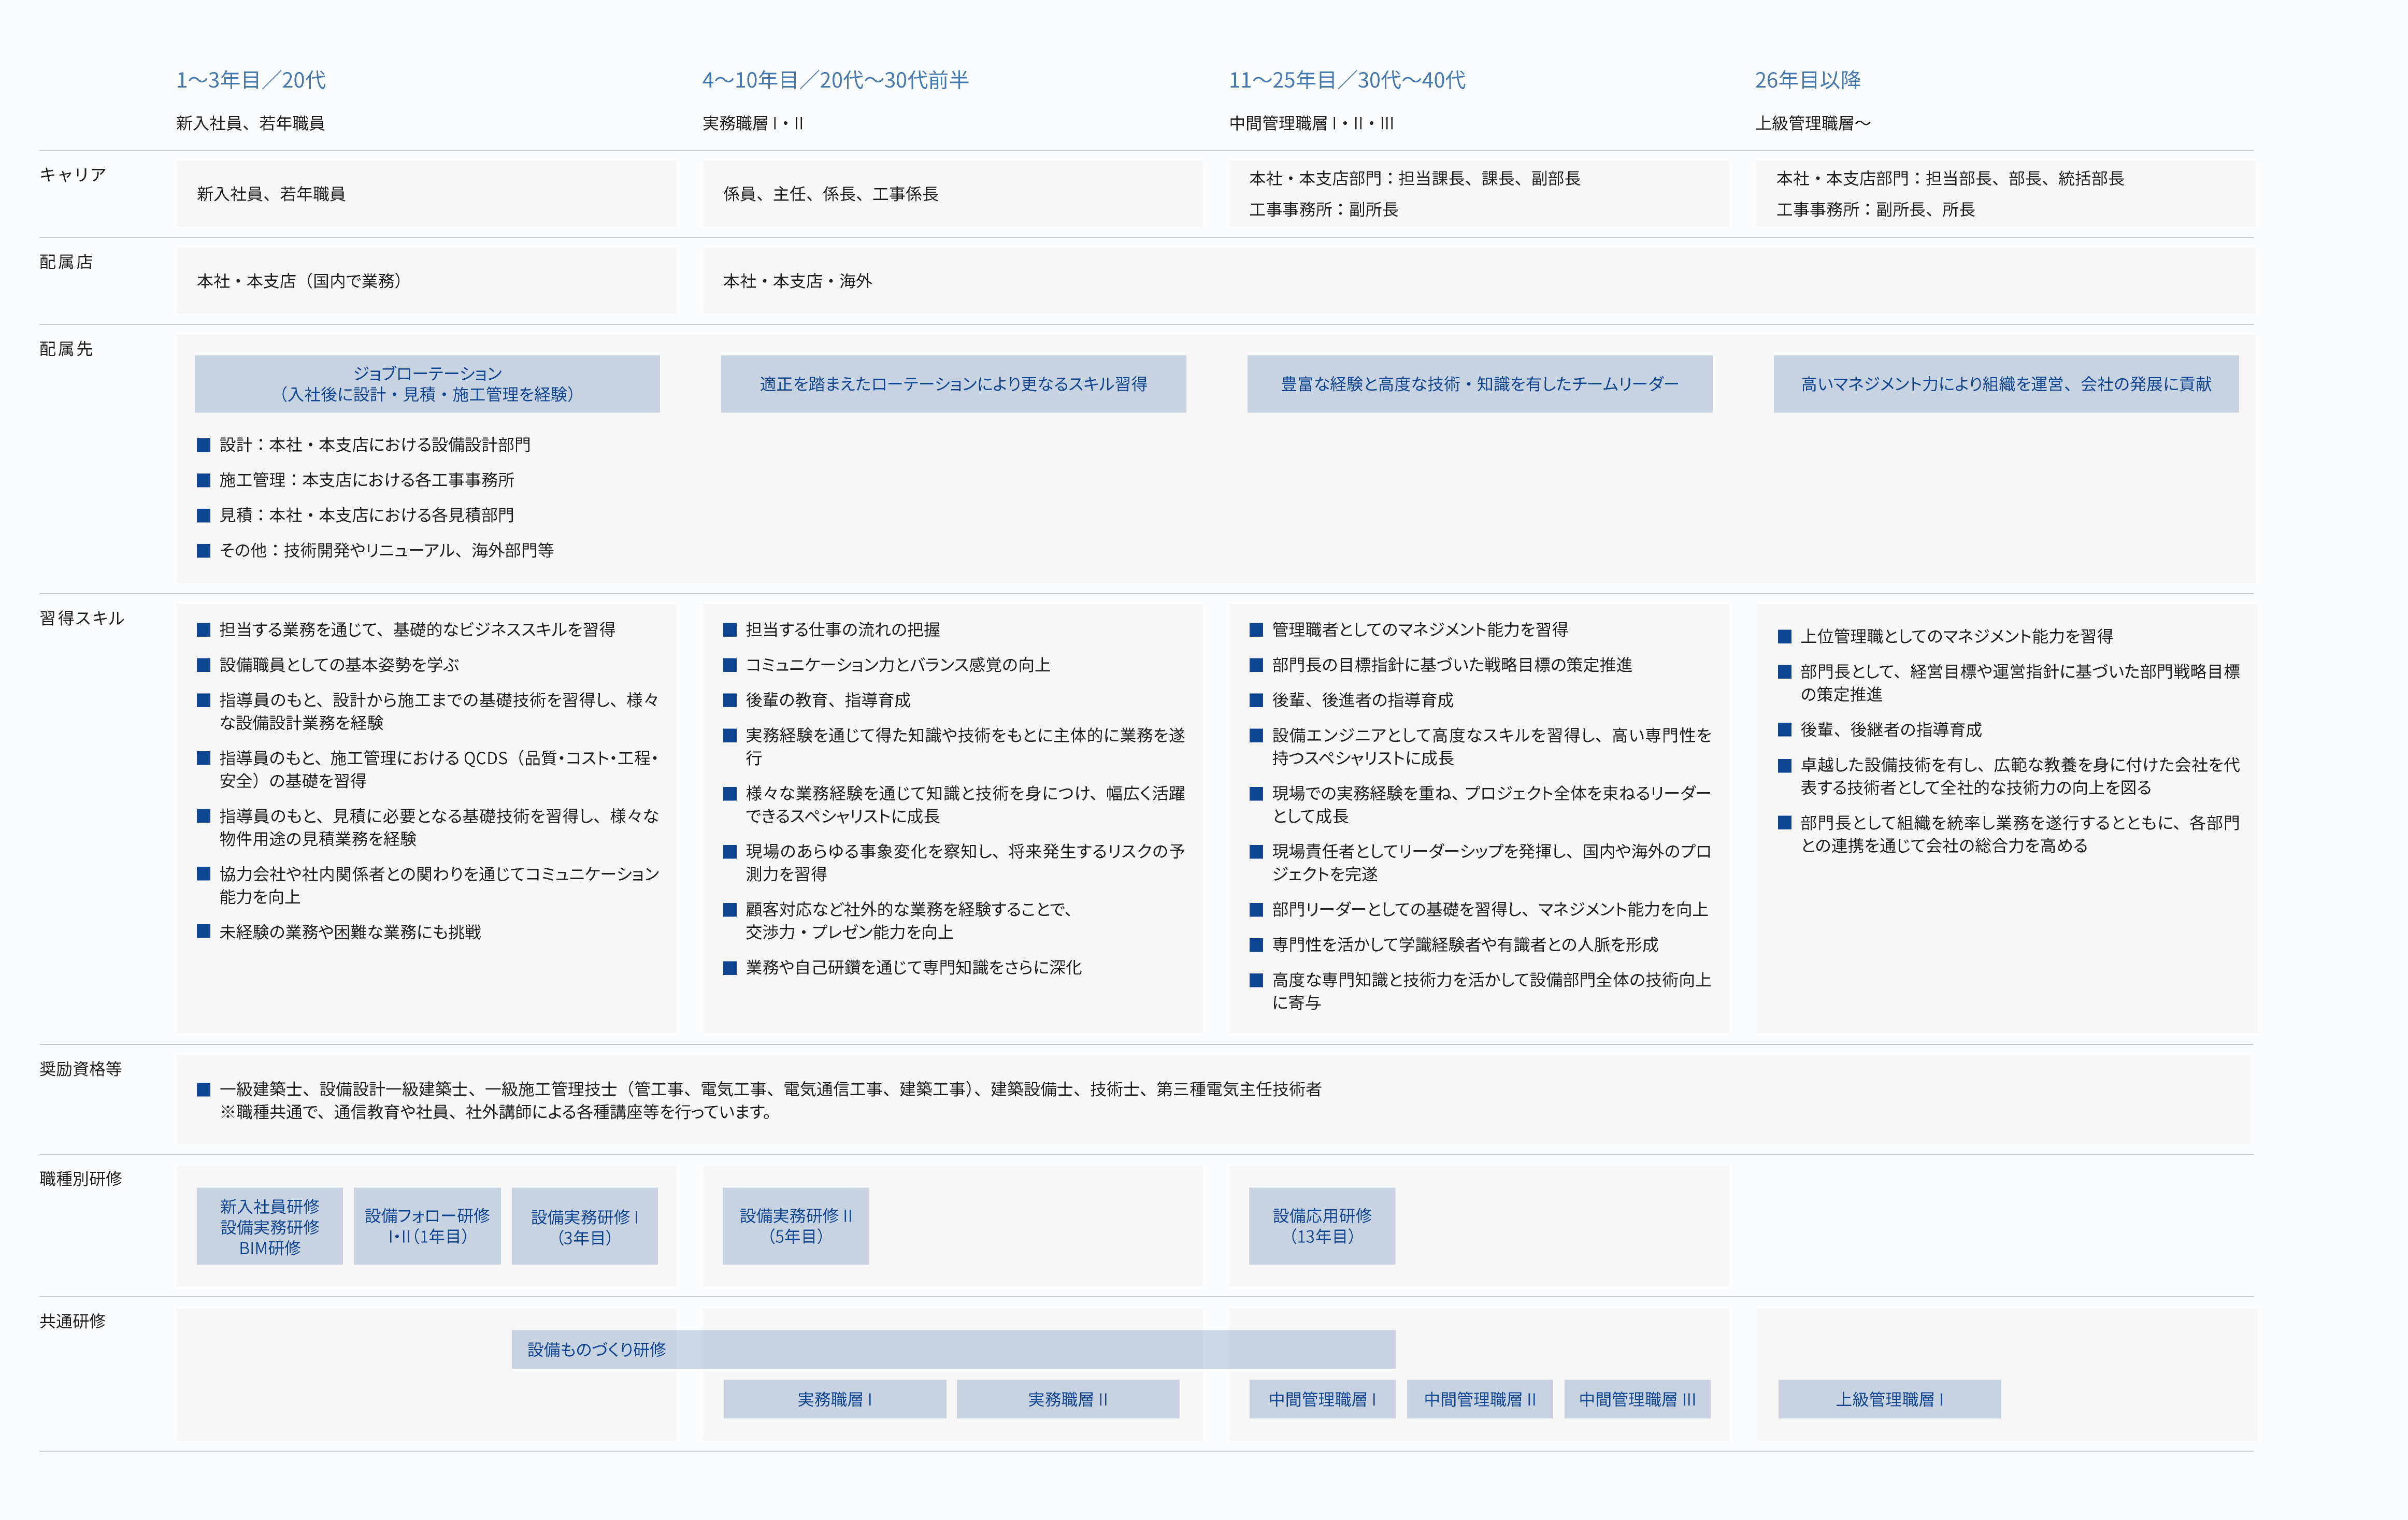Click the 実務職層Ⅰ training box

[835, 1399]
